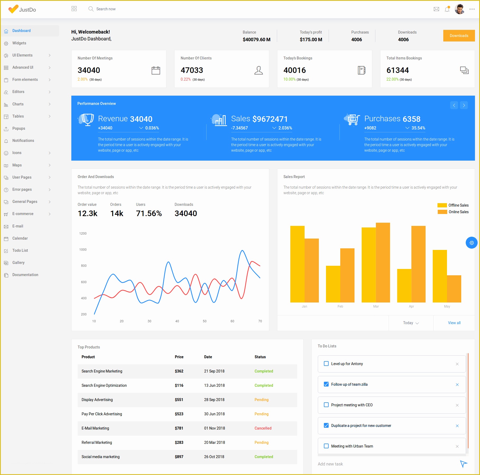The height and width of the screenshot is (475, 480).
Task: Check the Meeting with Urban Team checkbox
Action: (x=326, y=446)
